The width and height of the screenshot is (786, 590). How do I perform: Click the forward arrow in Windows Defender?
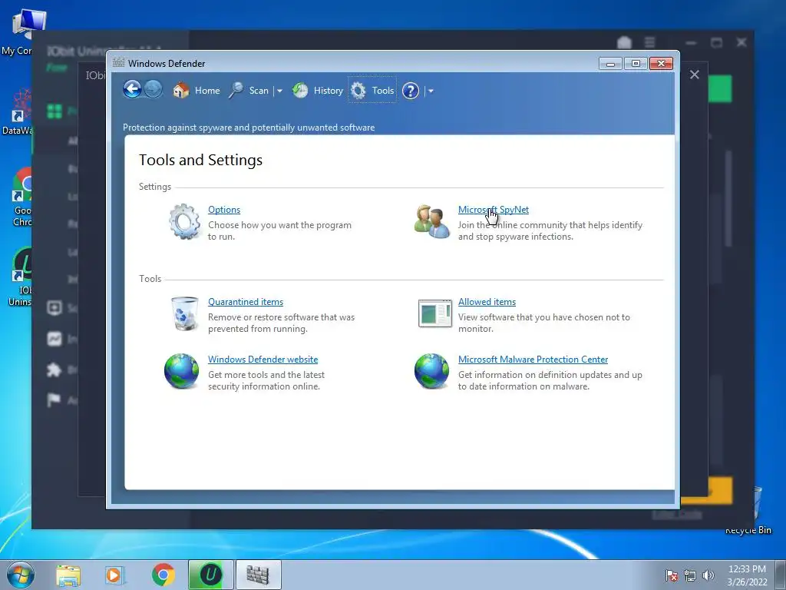click(154, 90)
